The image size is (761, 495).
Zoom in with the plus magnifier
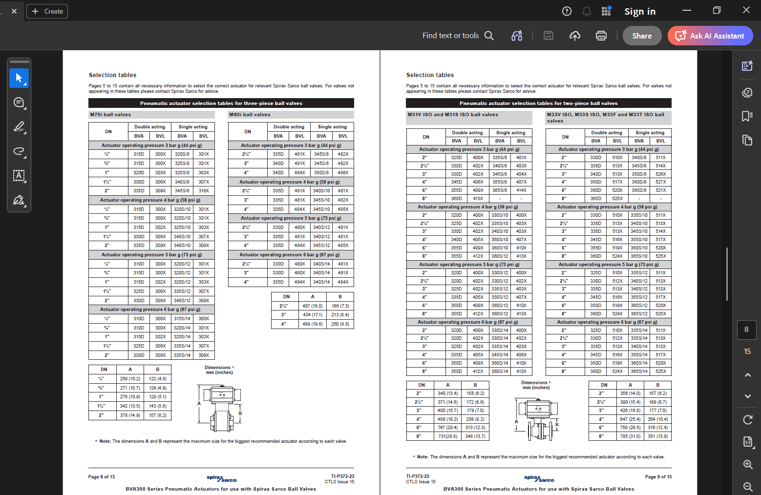[747, 464]
